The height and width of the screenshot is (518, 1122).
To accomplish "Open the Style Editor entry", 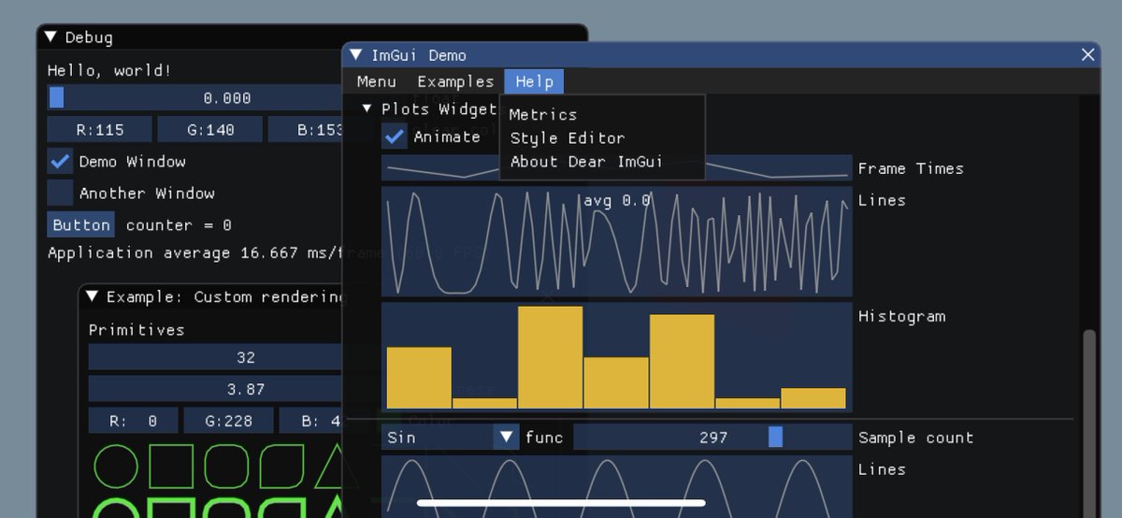I will (568, 137).
